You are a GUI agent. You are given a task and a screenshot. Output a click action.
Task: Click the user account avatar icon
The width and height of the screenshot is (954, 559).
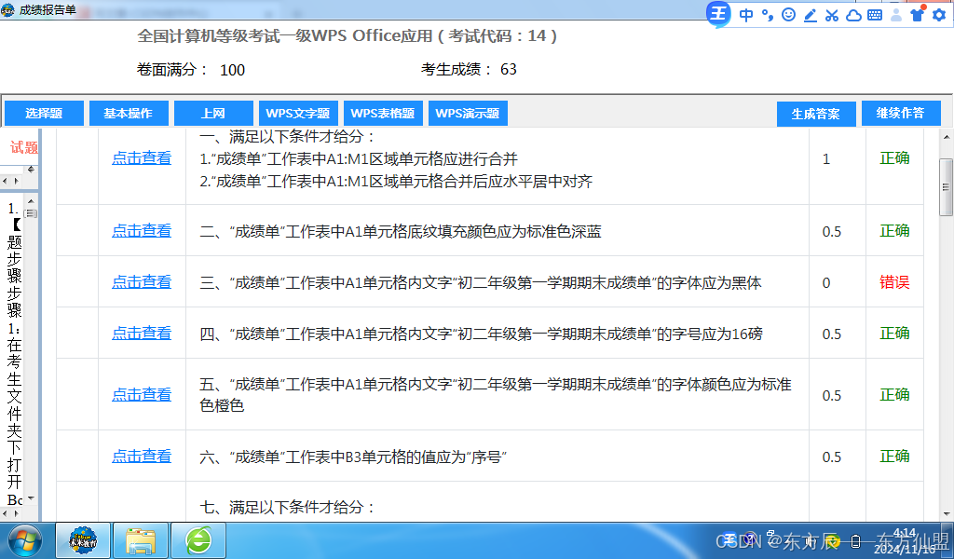896,15
